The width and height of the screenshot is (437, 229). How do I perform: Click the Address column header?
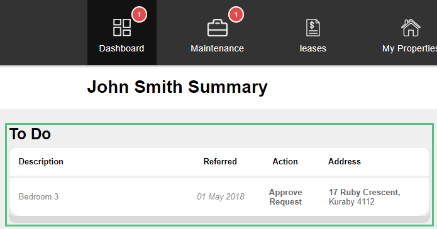point(344,161)
